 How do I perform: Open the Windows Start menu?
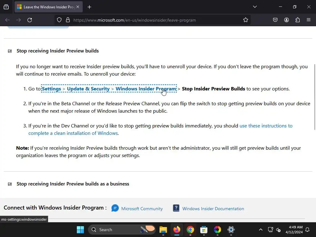[81, 230]
